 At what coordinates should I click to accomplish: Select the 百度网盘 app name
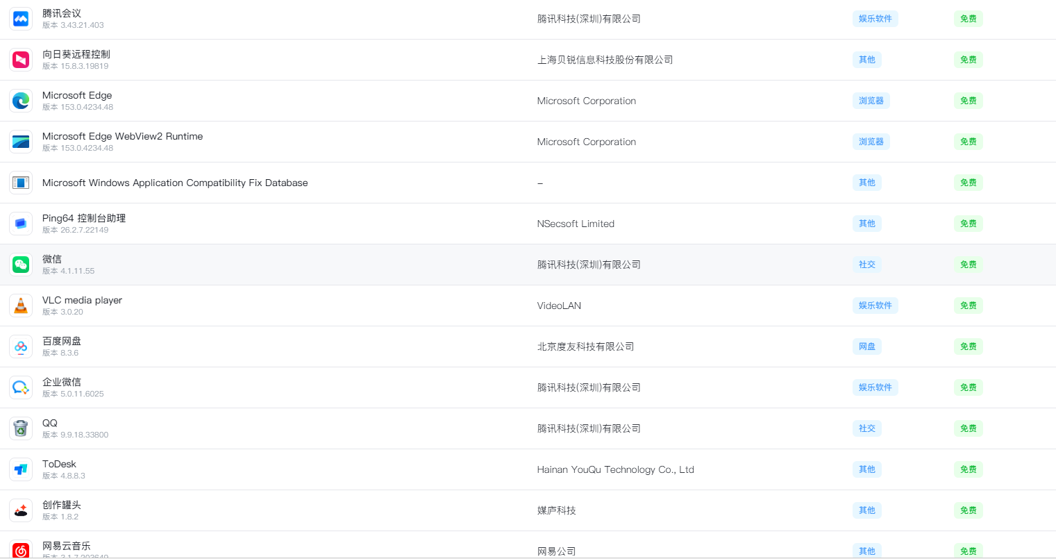pyautogui.click(x=62, y=341)
